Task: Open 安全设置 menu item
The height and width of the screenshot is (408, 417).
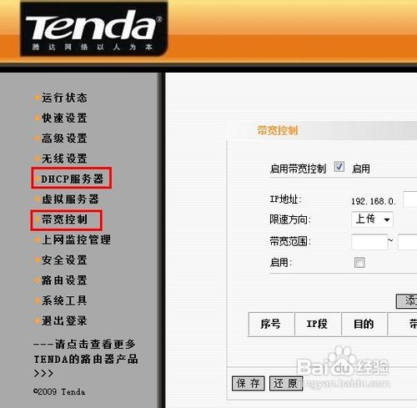Action: pyautogui.click(x=64, y=260)
